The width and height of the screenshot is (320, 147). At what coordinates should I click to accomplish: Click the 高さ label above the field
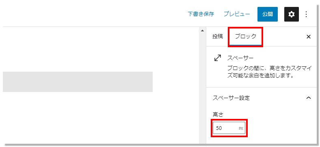pos(218,115)
